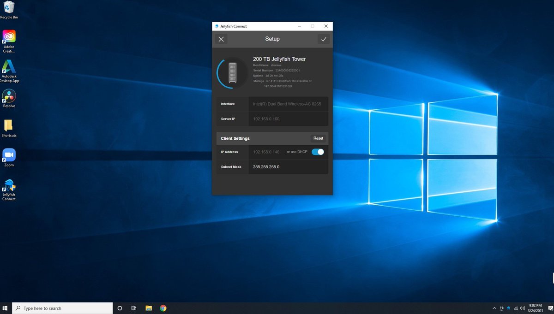Image resolution: width=554 pixels, height=314 pixels.
Task: Open the Recycle Bin desktop icon
Action: click(9, 10)
